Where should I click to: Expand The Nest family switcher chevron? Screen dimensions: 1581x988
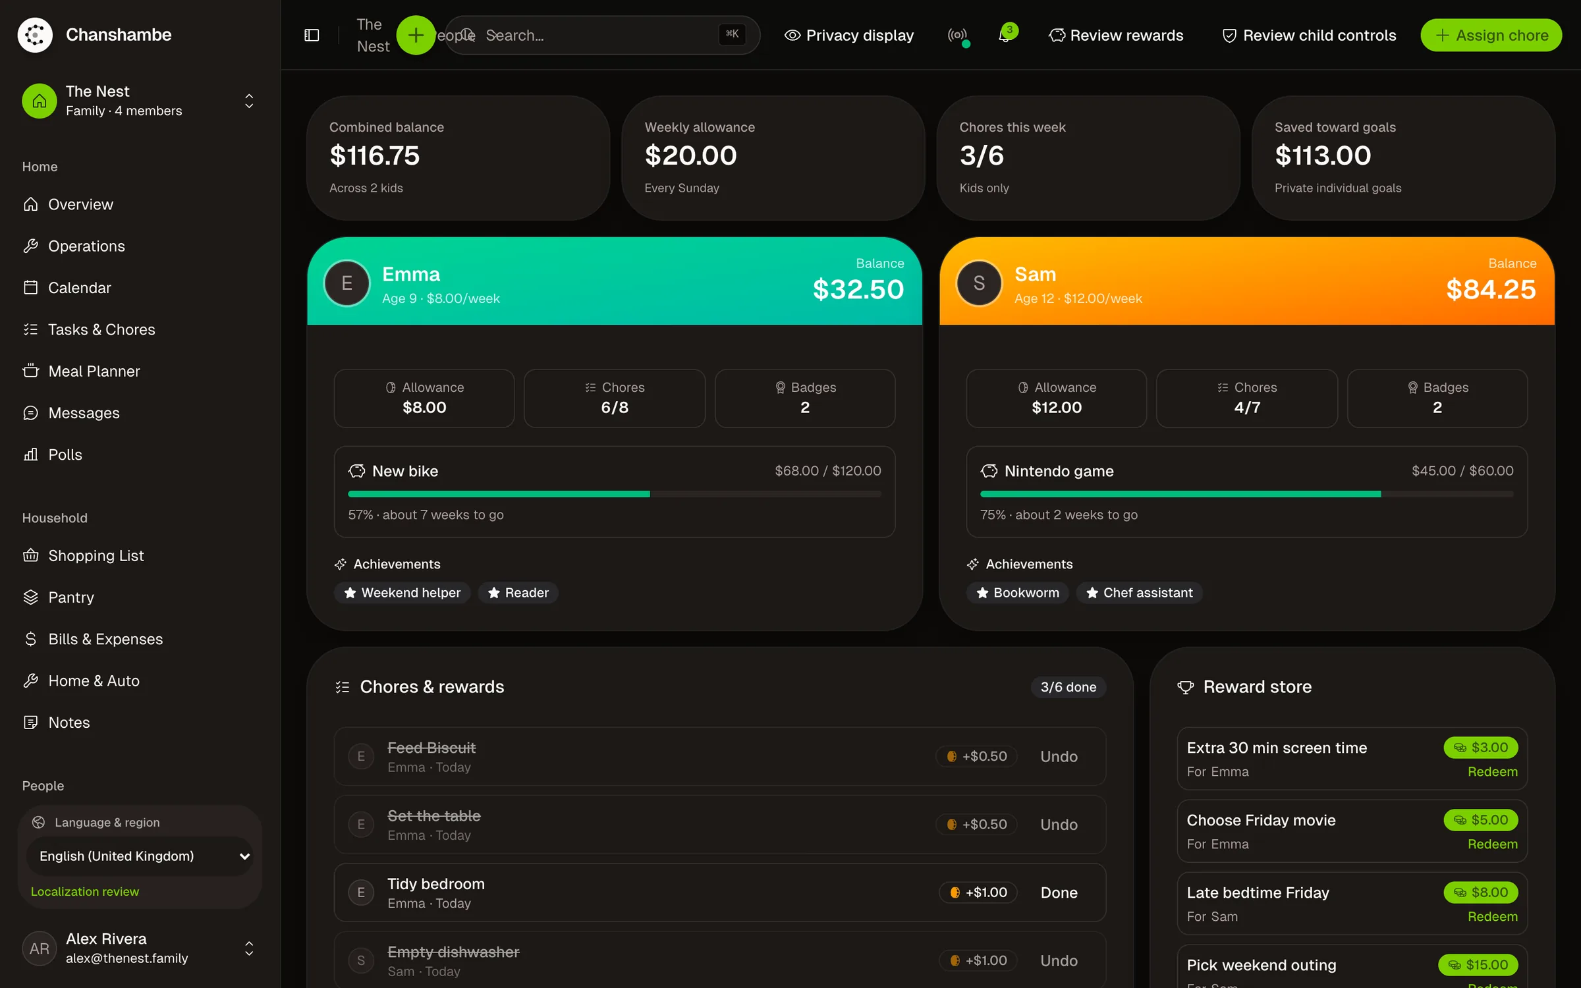tap(249, 101)
